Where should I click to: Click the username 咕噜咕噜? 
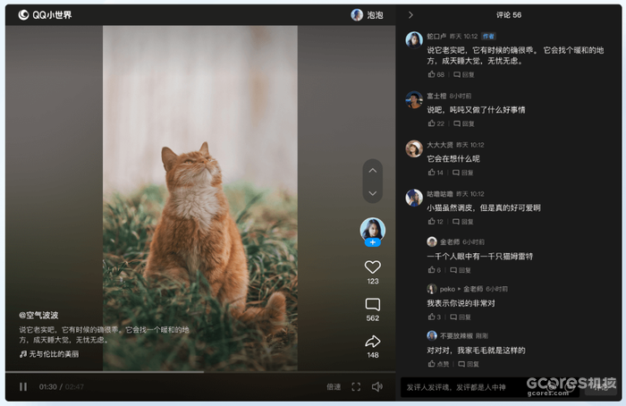tap(440, 194)
